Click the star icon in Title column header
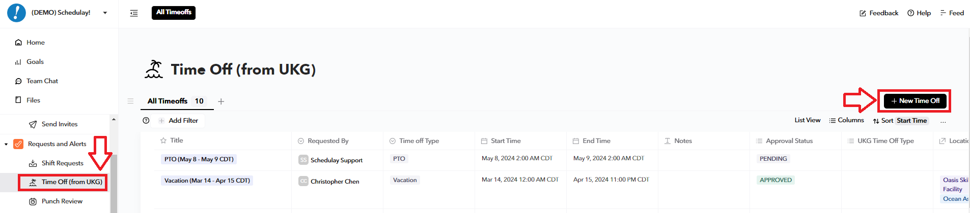This screenshot has height=213, width=970. pyautogui.click(x=163, y=140)
